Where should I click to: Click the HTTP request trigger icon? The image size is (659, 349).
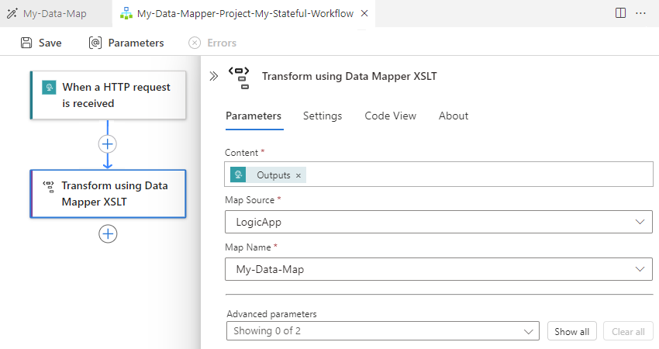(49, 88)
